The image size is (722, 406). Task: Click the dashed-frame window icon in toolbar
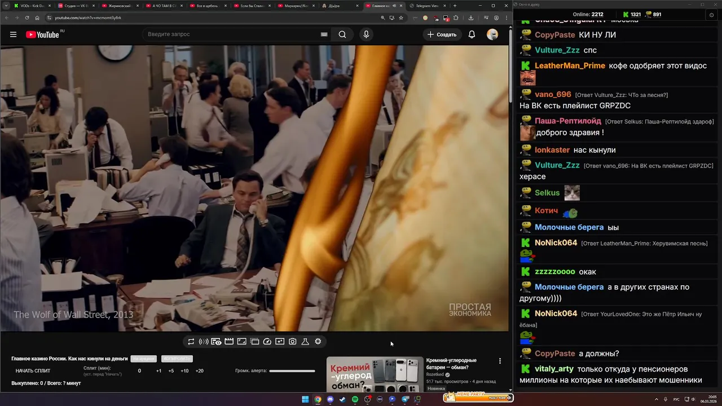pos(254,341)
